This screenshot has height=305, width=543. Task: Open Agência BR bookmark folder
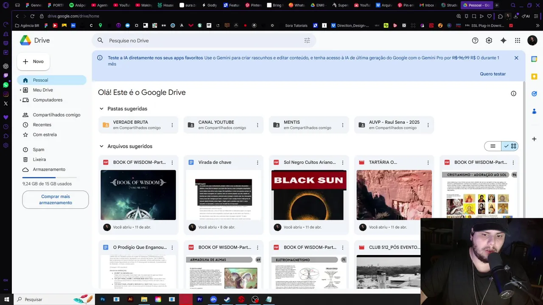click(27, 25)
